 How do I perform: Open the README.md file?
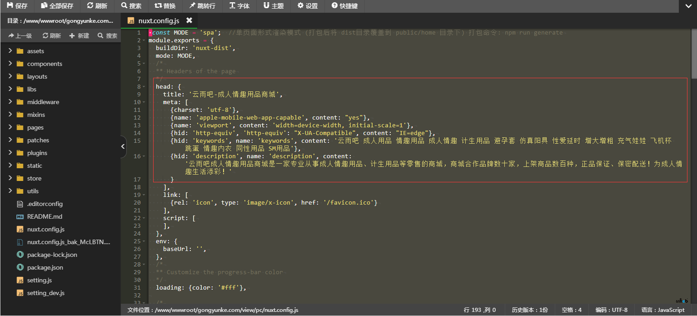(45, 216)
